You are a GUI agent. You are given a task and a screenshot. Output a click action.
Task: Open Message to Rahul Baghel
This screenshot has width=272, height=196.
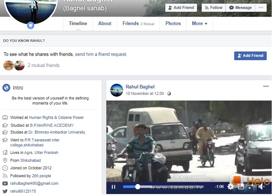tap(240, 8)
